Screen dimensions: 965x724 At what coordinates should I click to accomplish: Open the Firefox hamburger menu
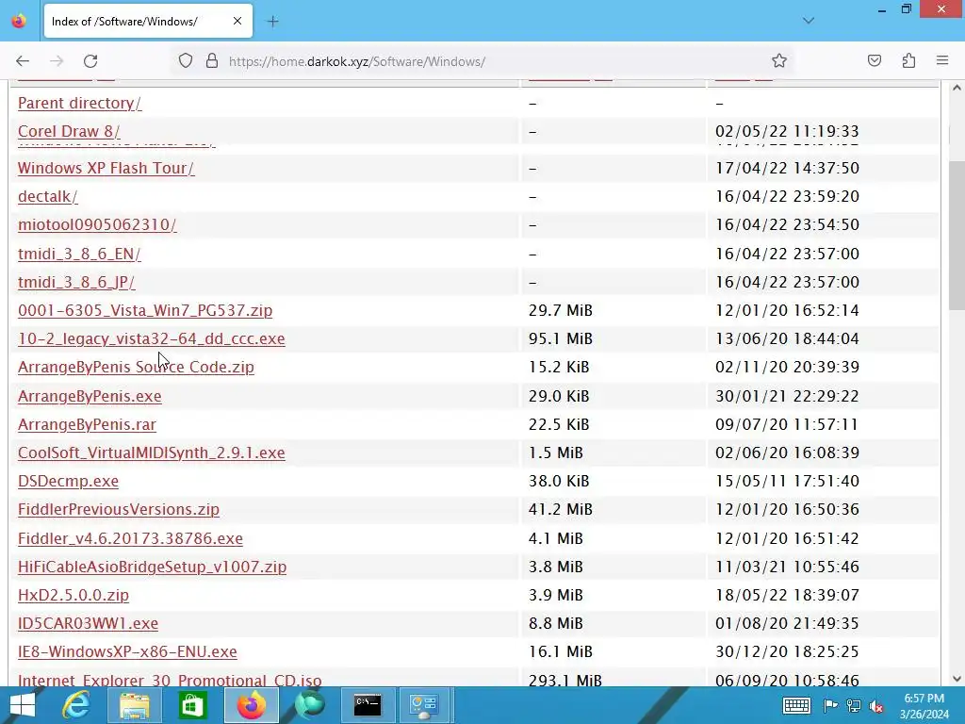pyautogui.click(x=942, y=61)
